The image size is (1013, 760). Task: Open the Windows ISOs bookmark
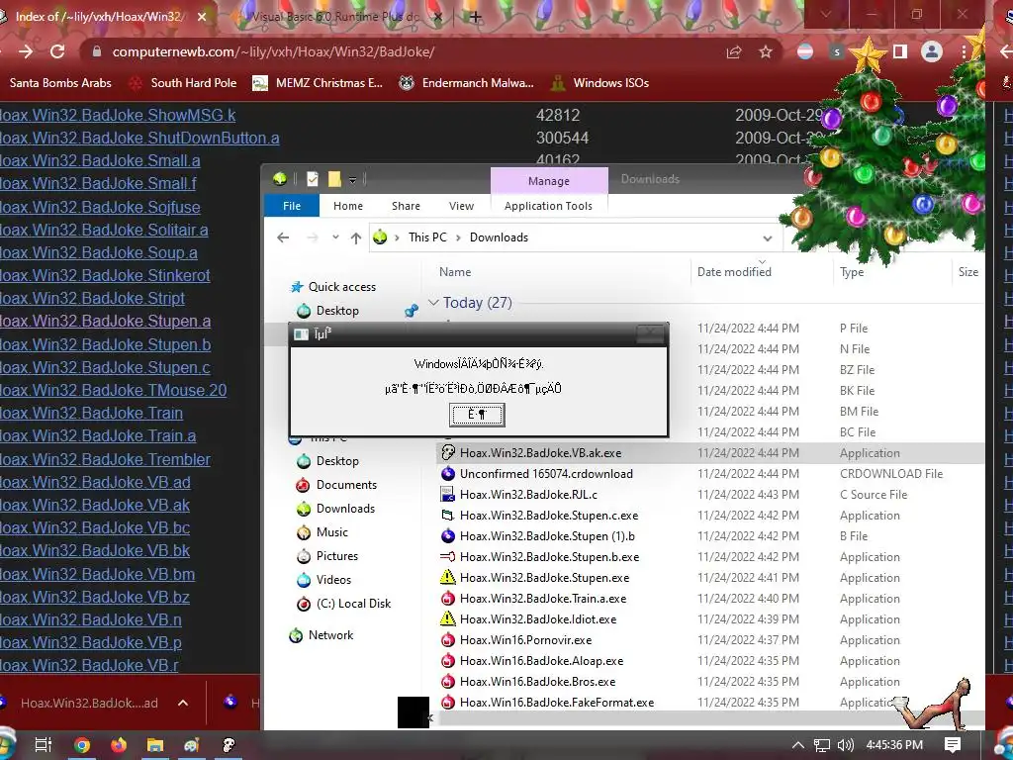click(x=599, y=83)
